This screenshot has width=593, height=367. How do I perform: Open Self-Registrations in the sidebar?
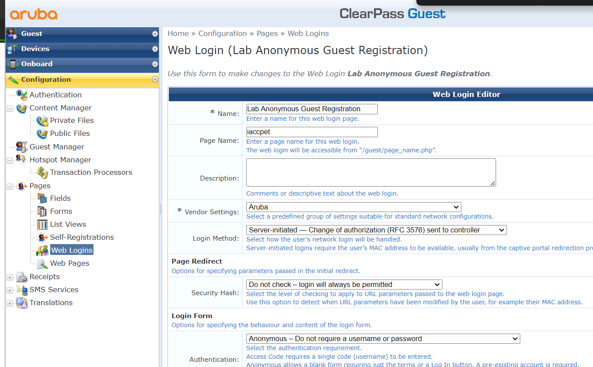[x=82, y=237]
